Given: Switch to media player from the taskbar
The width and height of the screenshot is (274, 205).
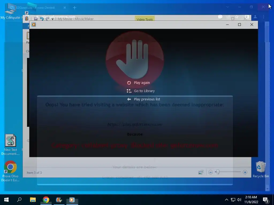Looking at the screenshot, I should (72, 200).
